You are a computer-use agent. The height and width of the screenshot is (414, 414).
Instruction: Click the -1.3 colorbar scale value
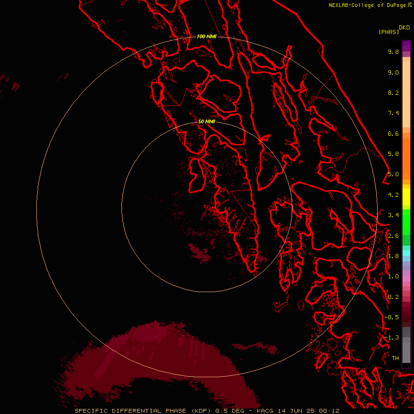[x=391, y=338]
